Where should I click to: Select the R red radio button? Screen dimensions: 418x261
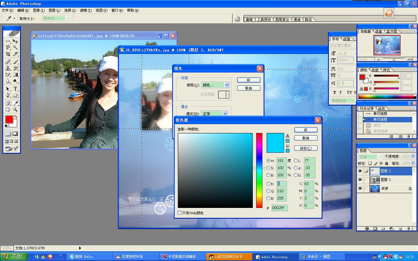click(269, 184)
